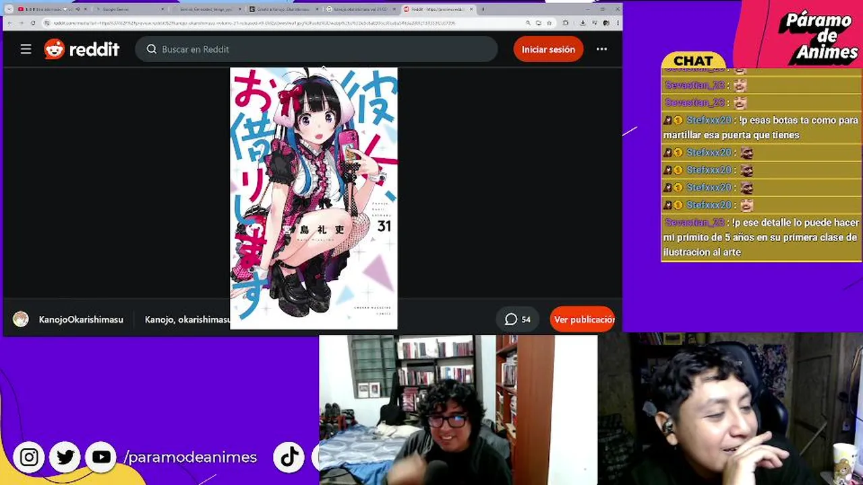Focus the Buscar en Reddit search field
The width and height of the screenshot is (863, 485).
click(316, 49)
